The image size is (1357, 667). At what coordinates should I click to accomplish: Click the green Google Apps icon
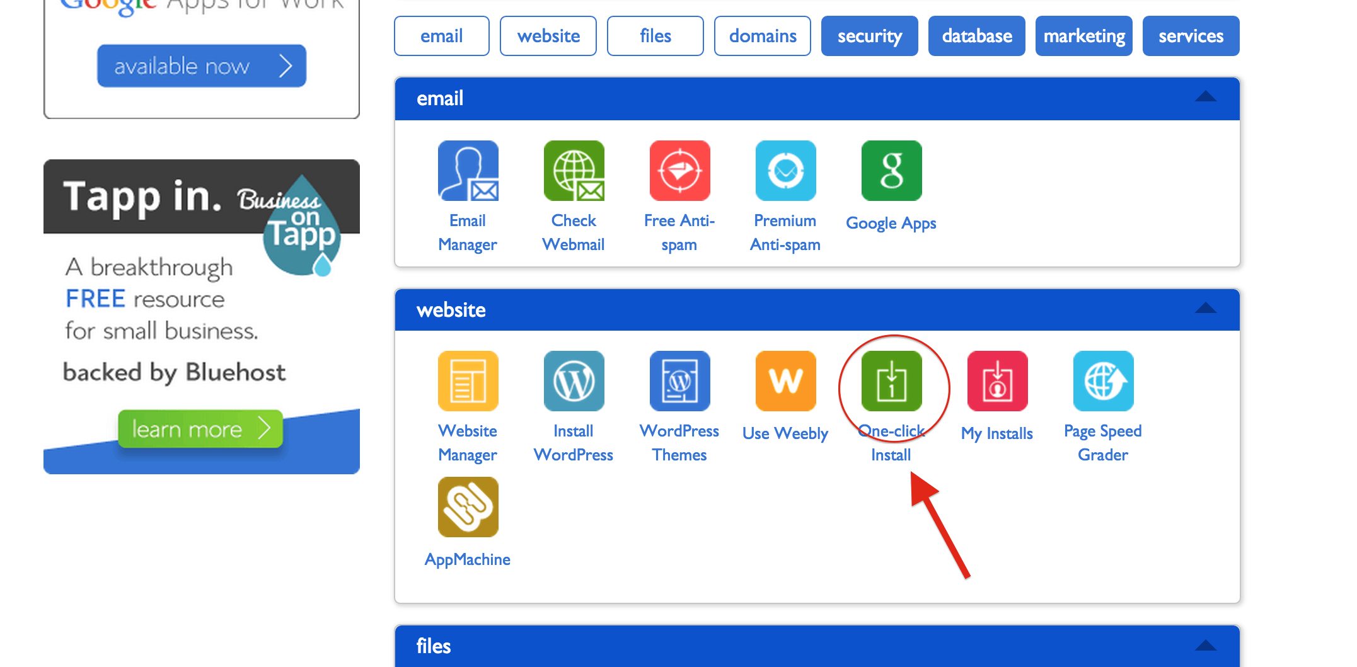pyautogui.click(x=891, y=171)
